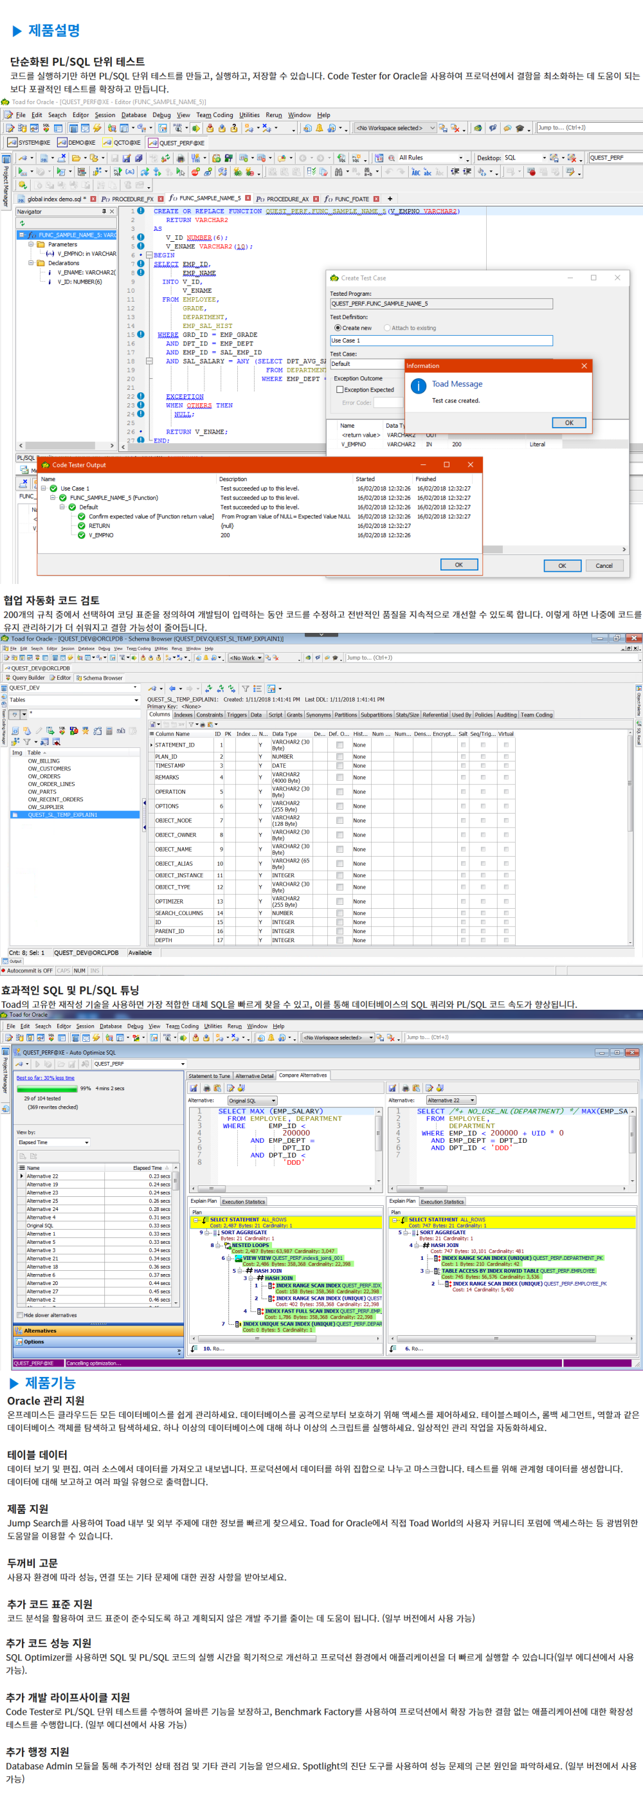Click the blue info icon in Information dialog
The image size is (643, 1795).
[x=418, y=385]
